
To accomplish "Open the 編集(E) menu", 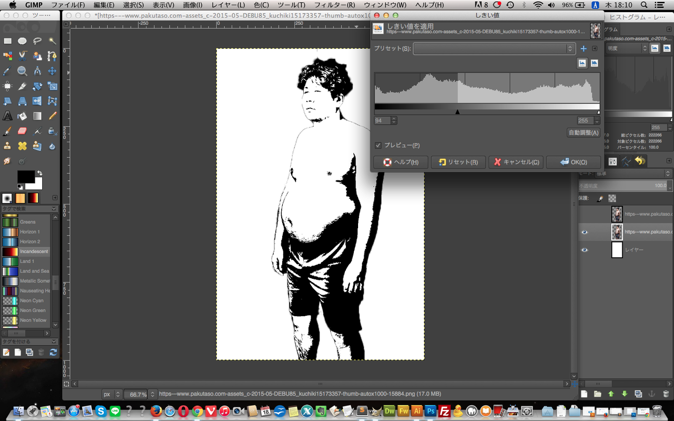I will point(104,5).
